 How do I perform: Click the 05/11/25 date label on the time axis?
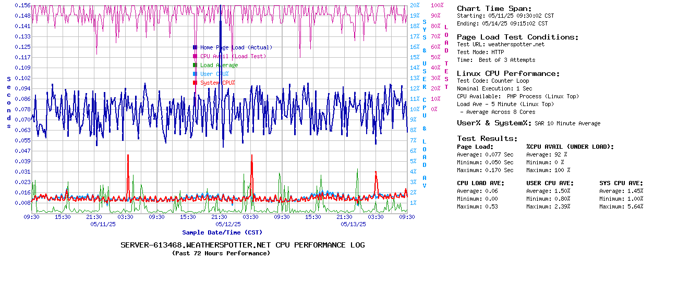tap(103, 225)
